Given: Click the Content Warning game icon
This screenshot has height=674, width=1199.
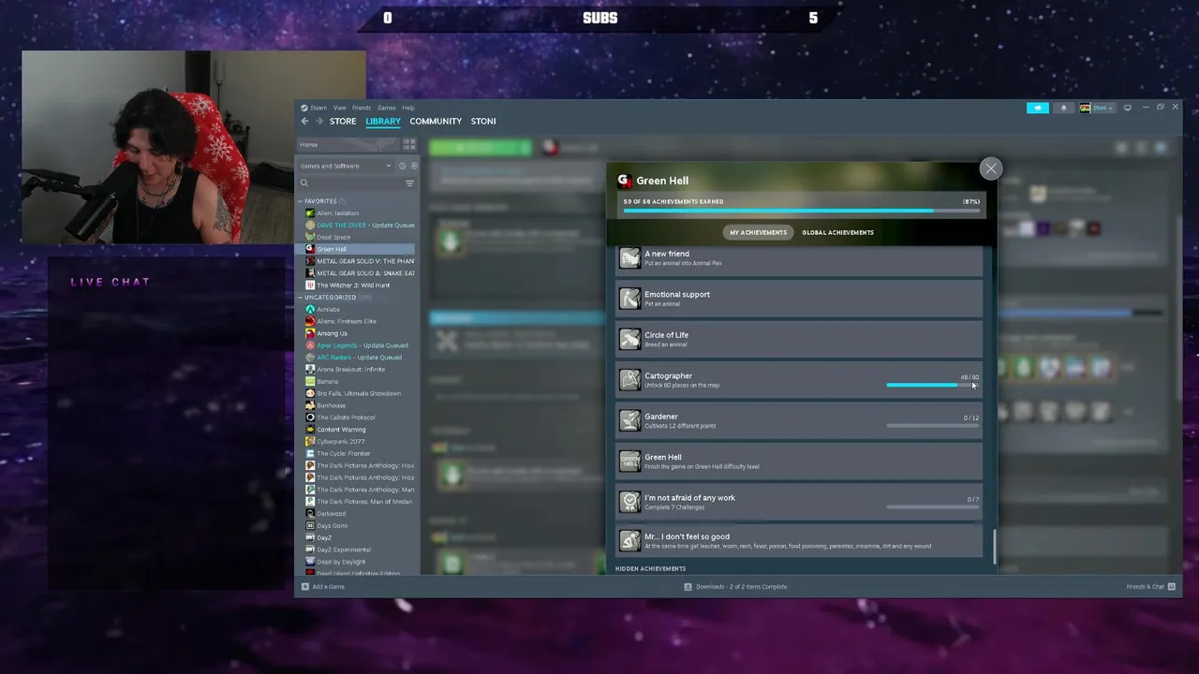Looking at the screenshot, I should pos(310,430).
